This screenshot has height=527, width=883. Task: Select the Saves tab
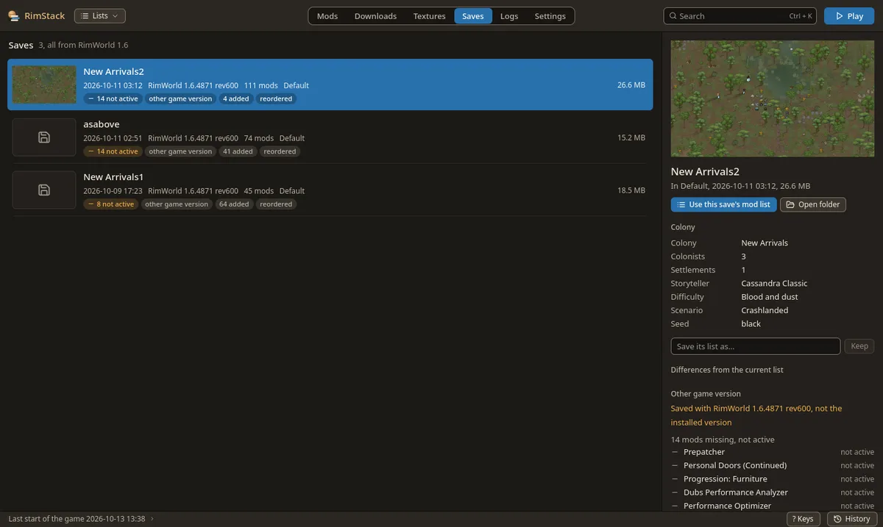(473, 15)
